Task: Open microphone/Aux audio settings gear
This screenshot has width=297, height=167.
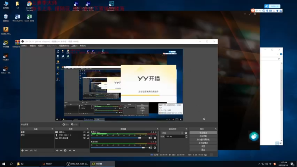Action: [155, 138]
